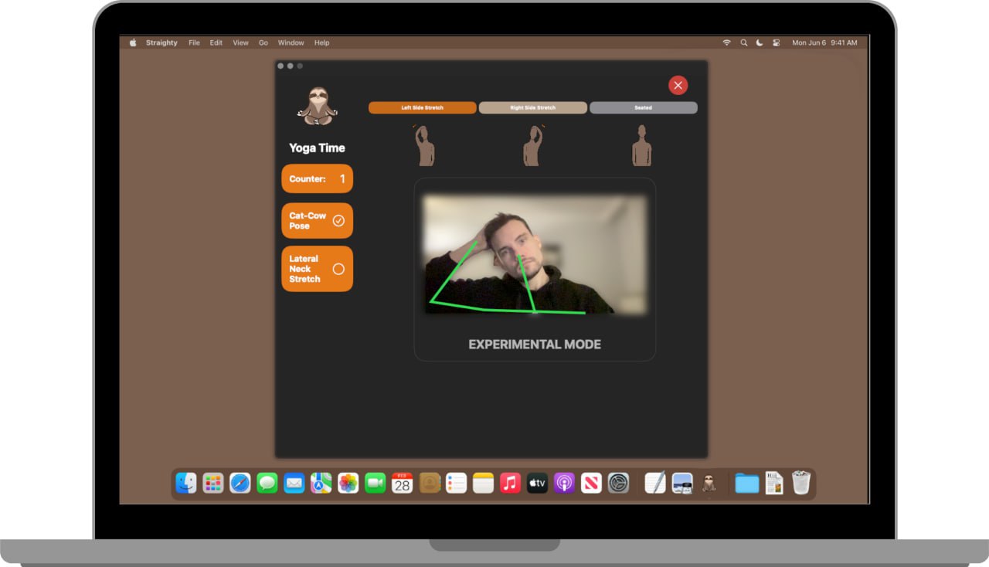Open Reminders from the Dock
This screenshot has width=989, height=567.
coord(457,484)
